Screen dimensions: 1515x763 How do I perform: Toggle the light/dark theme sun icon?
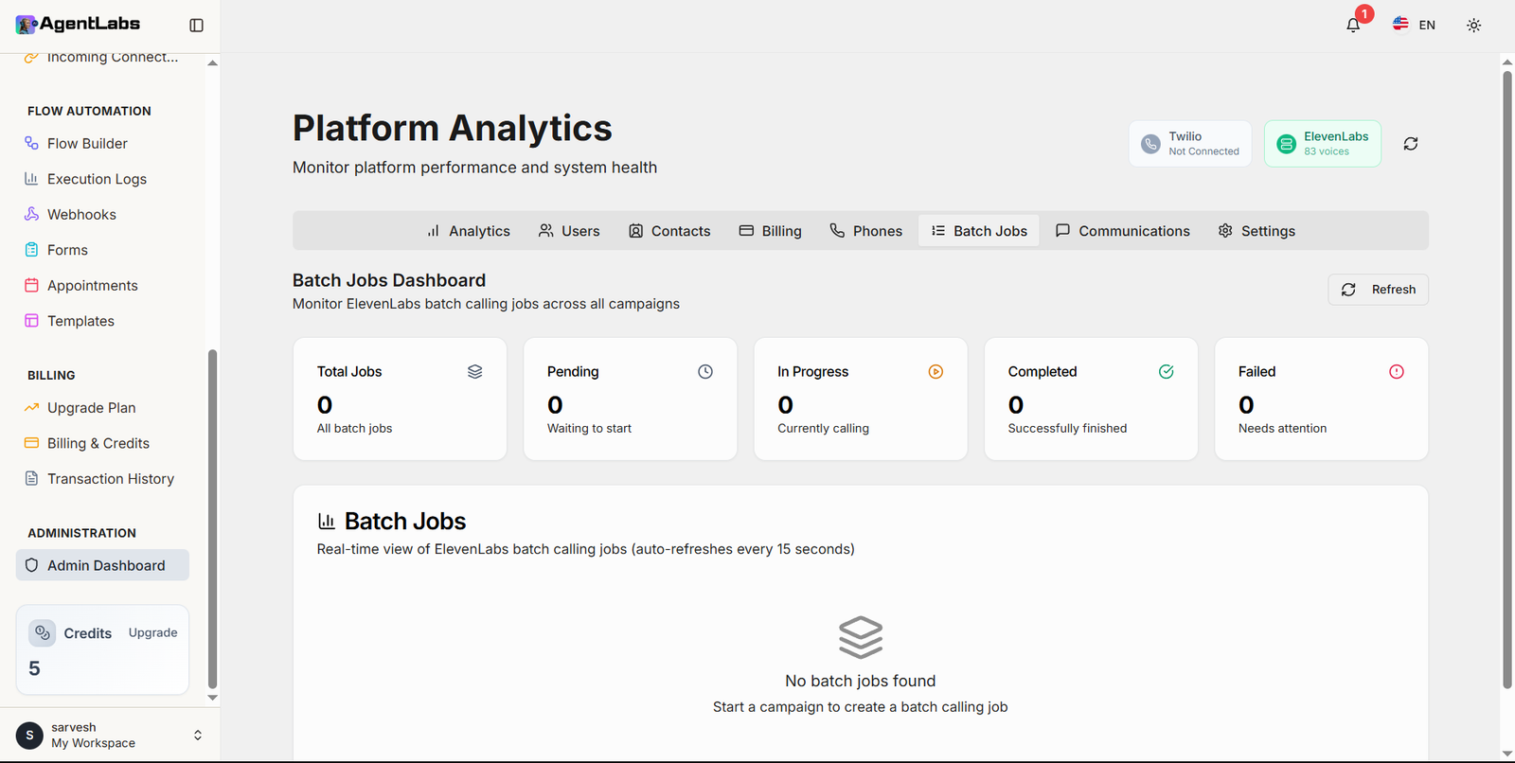coord(1473,26)
